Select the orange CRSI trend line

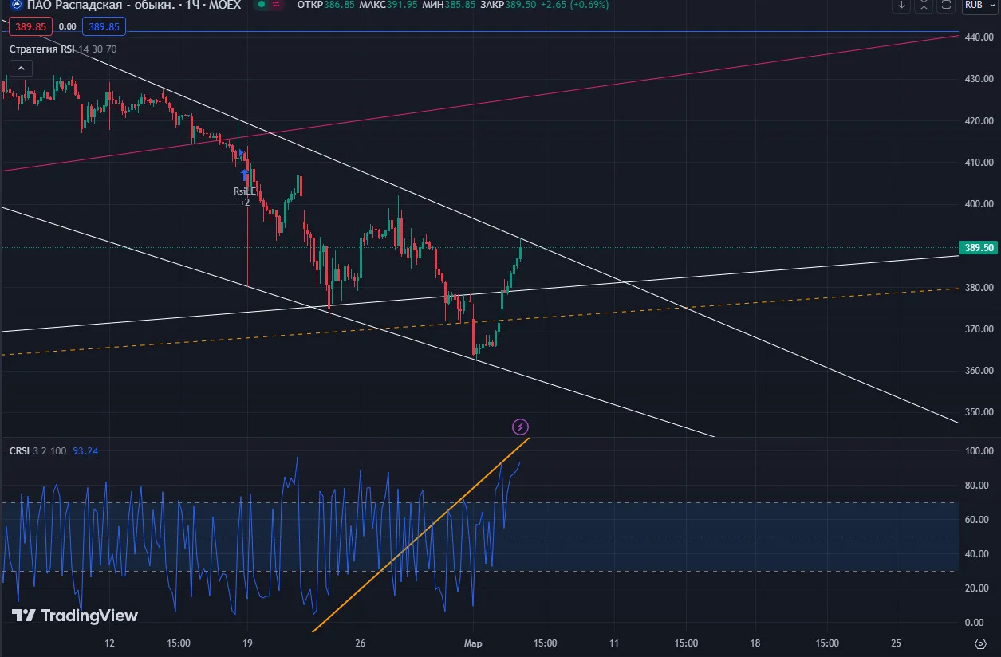pyautogui.click(x=421, y=533)
